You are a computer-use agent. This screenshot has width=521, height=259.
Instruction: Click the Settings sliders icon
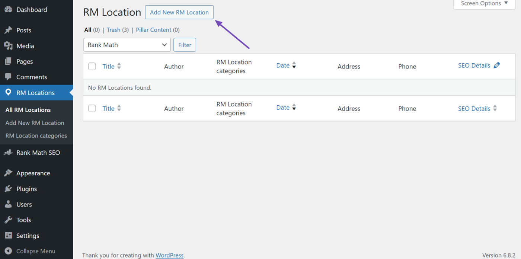pyautogui.click(x=8, y=236)
